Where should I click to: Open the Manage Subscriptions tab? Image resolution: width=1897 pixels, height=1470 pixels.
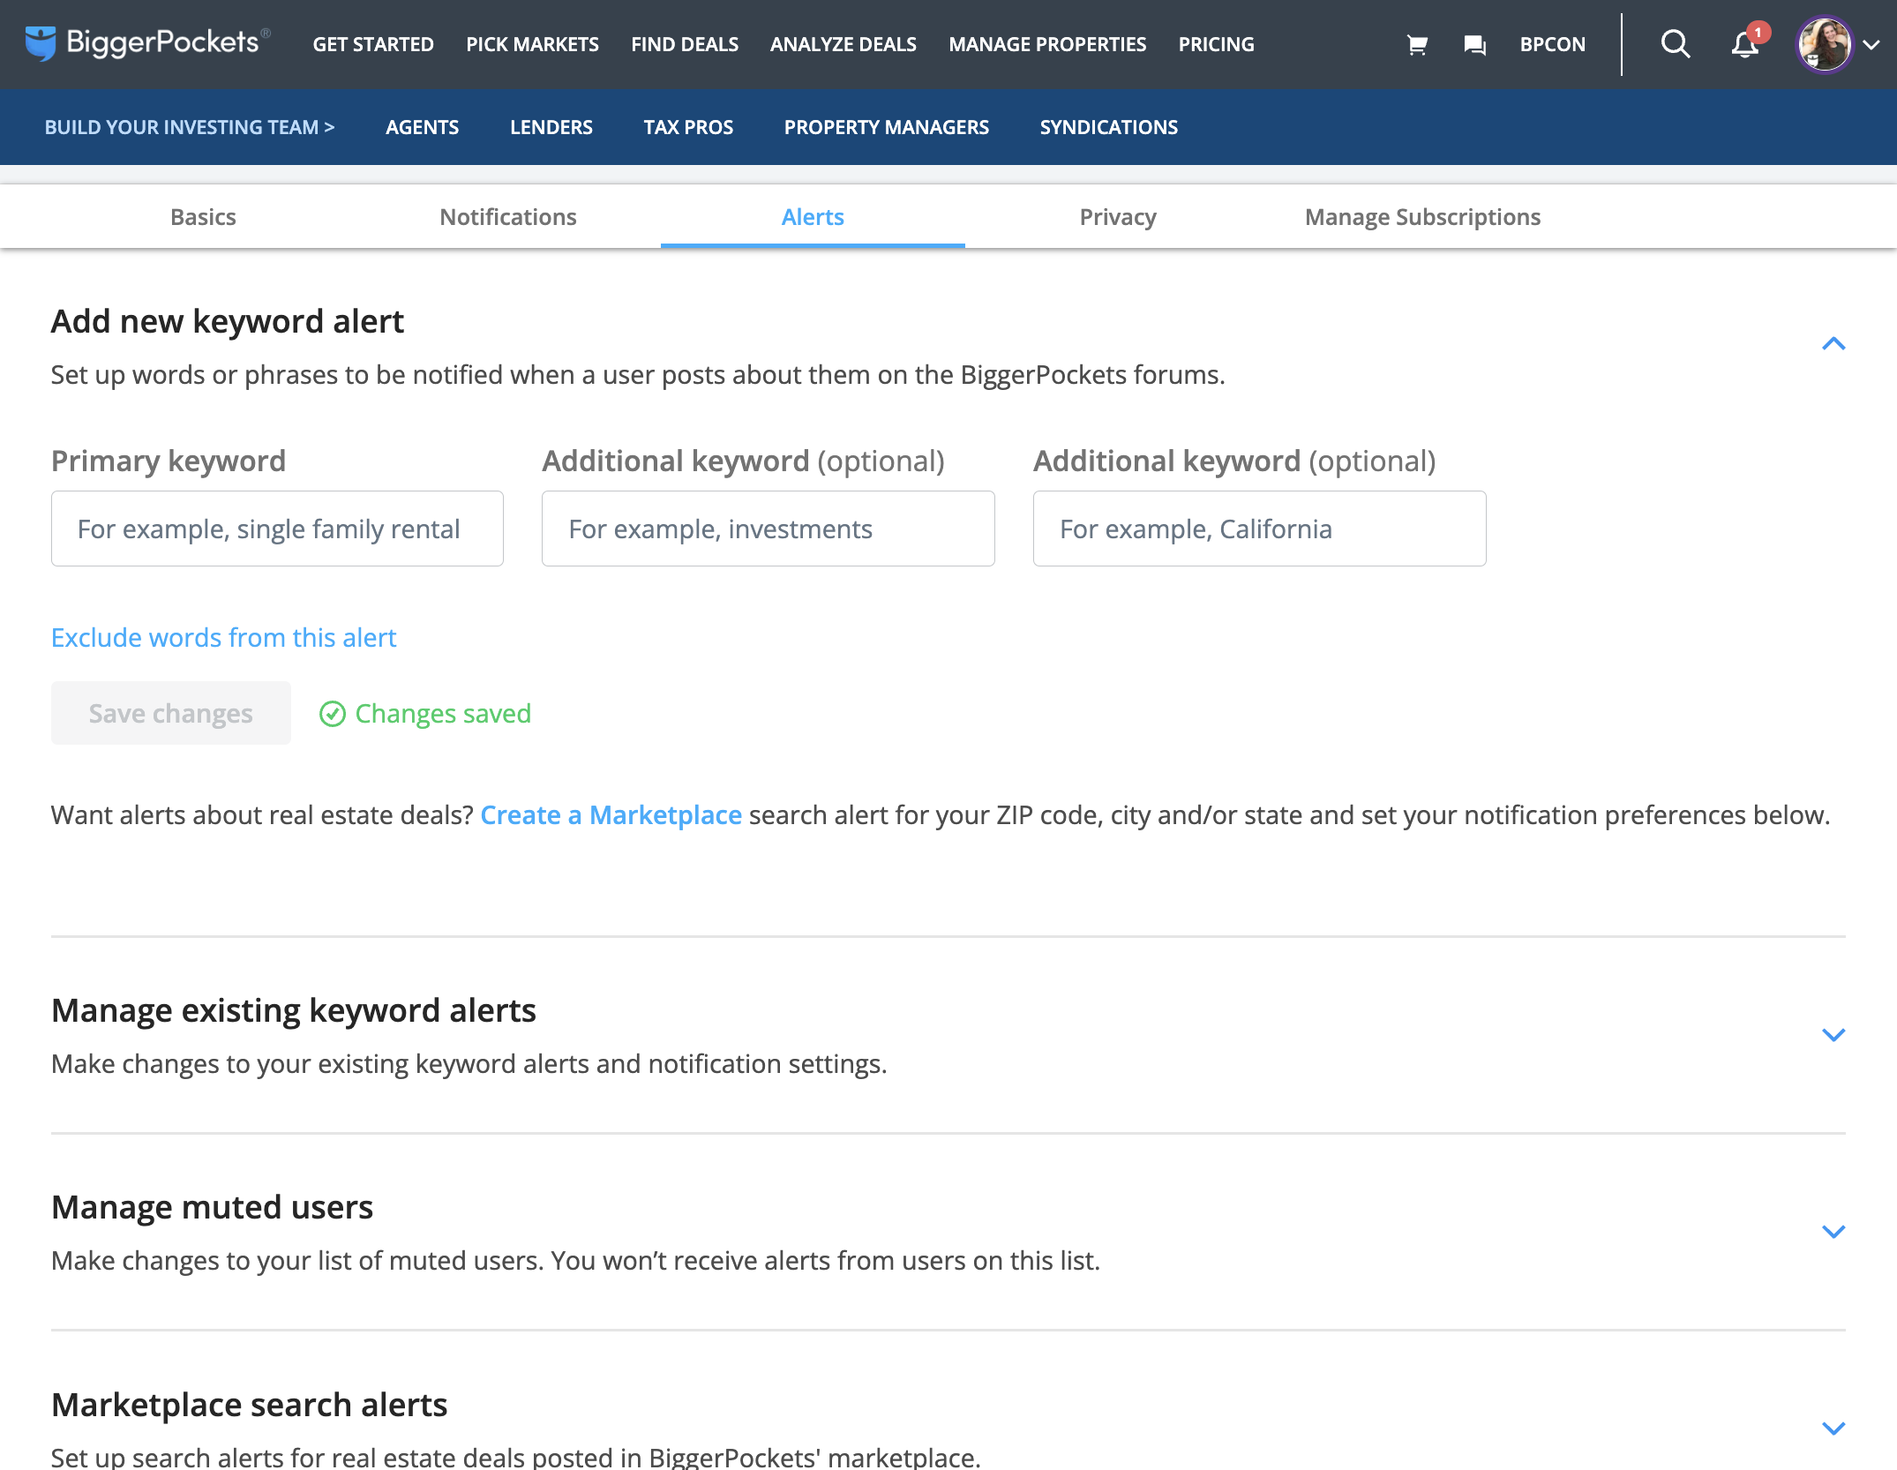coord(1422,217)
